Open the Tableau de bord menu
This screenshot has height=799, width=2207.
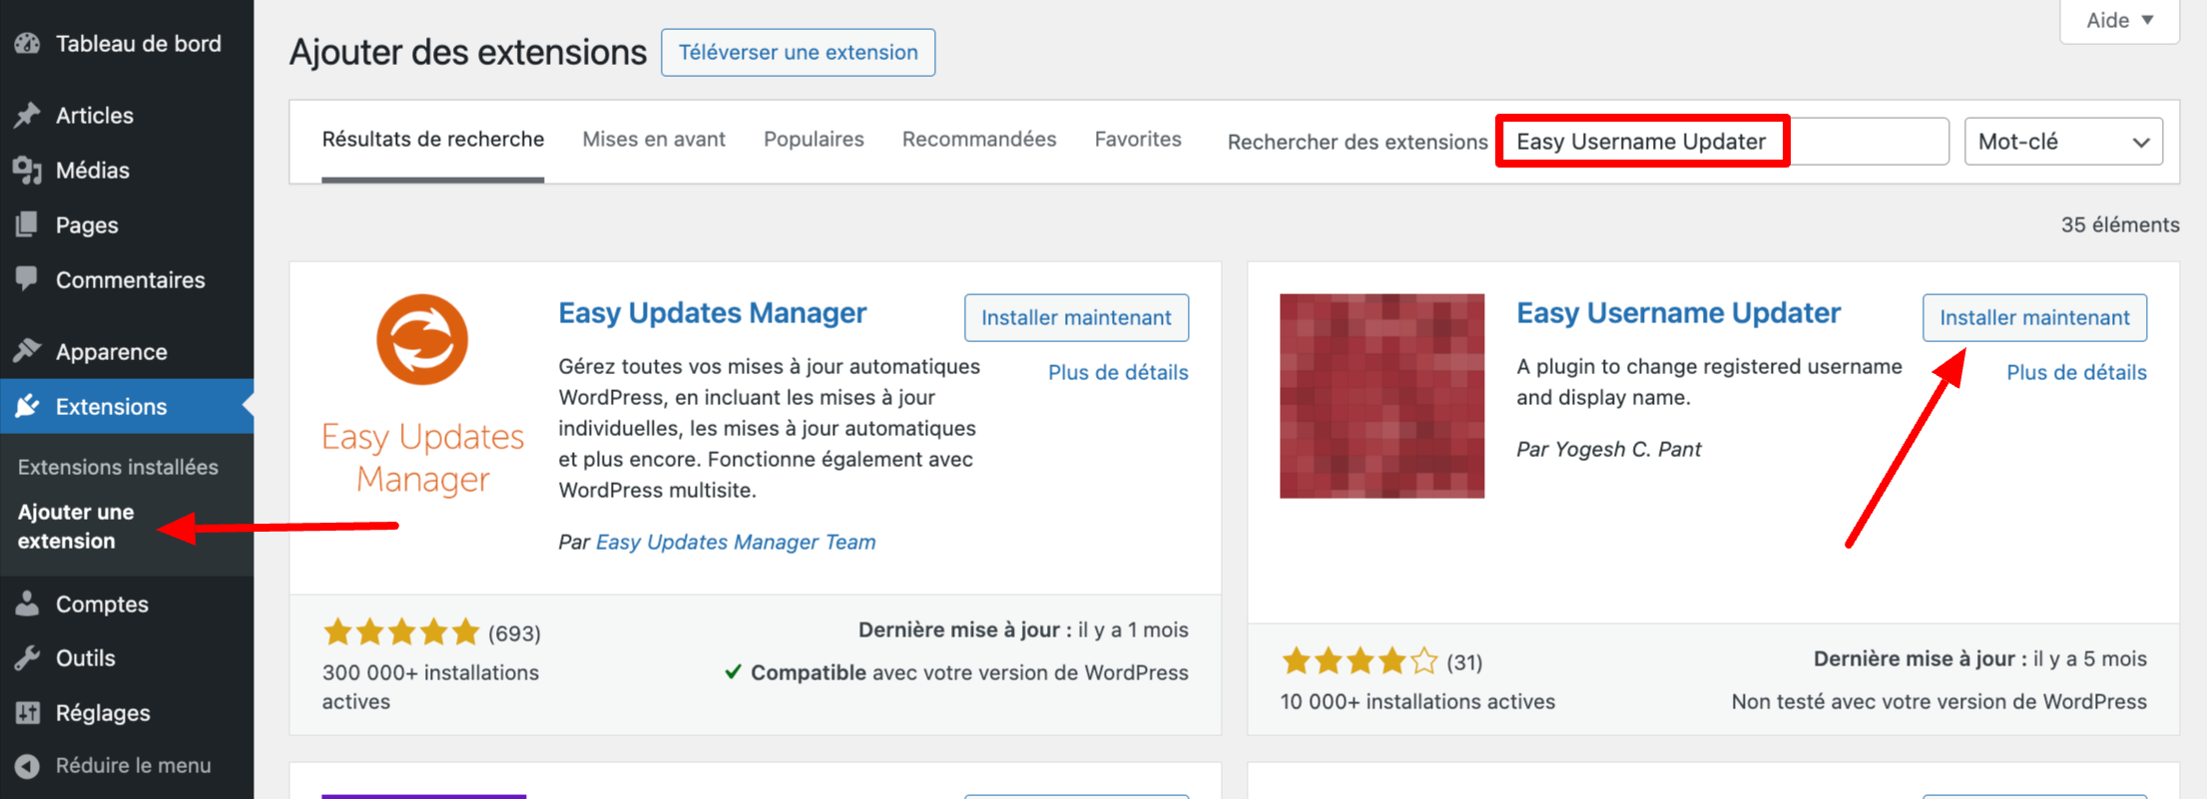click(127, 43)
